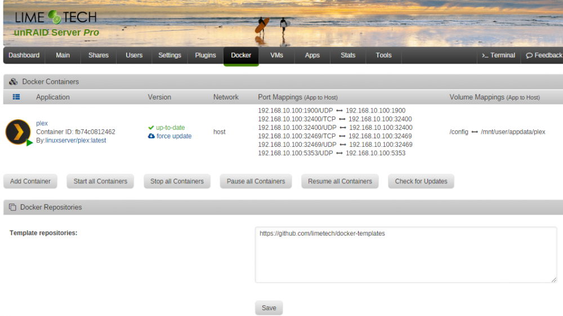Click the Port Mappings column header

298,97
